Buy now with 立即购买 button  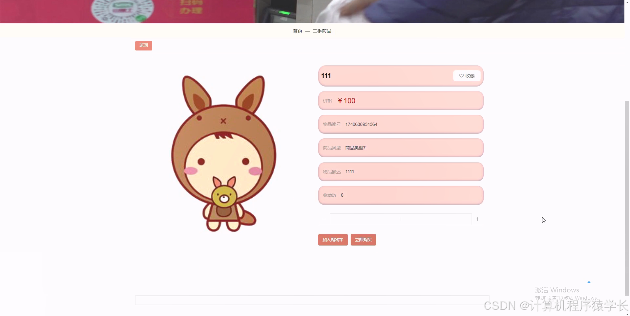363,240
